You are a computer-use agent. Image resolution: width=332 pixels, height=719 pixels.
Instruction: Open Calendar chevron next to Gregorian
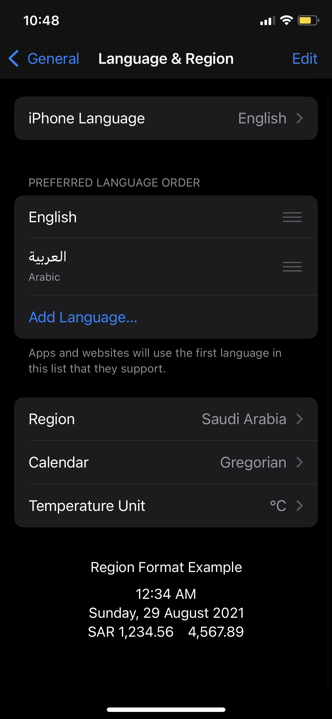tap(300, 462)
